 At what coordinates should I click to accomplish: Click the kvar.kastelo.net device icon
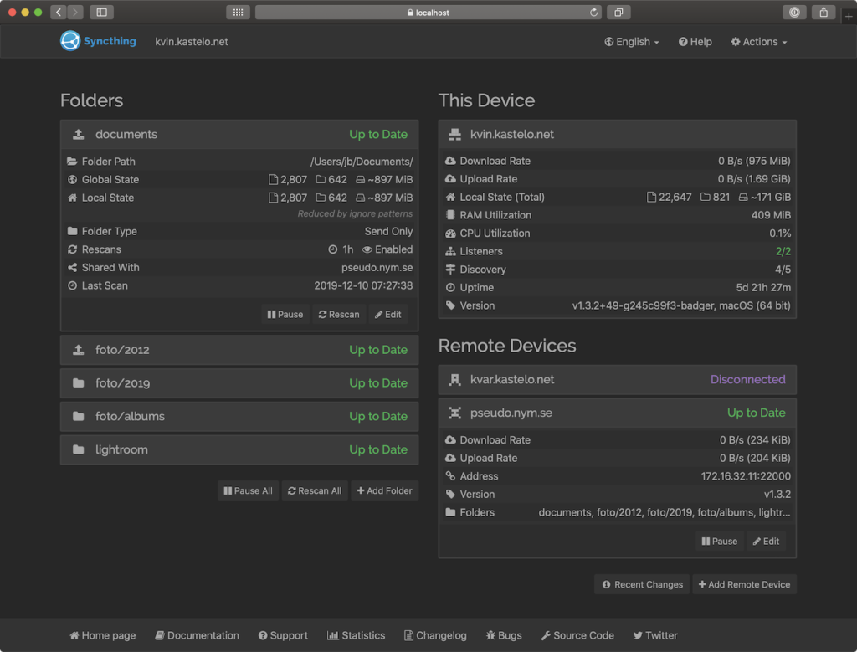[455, 380]
